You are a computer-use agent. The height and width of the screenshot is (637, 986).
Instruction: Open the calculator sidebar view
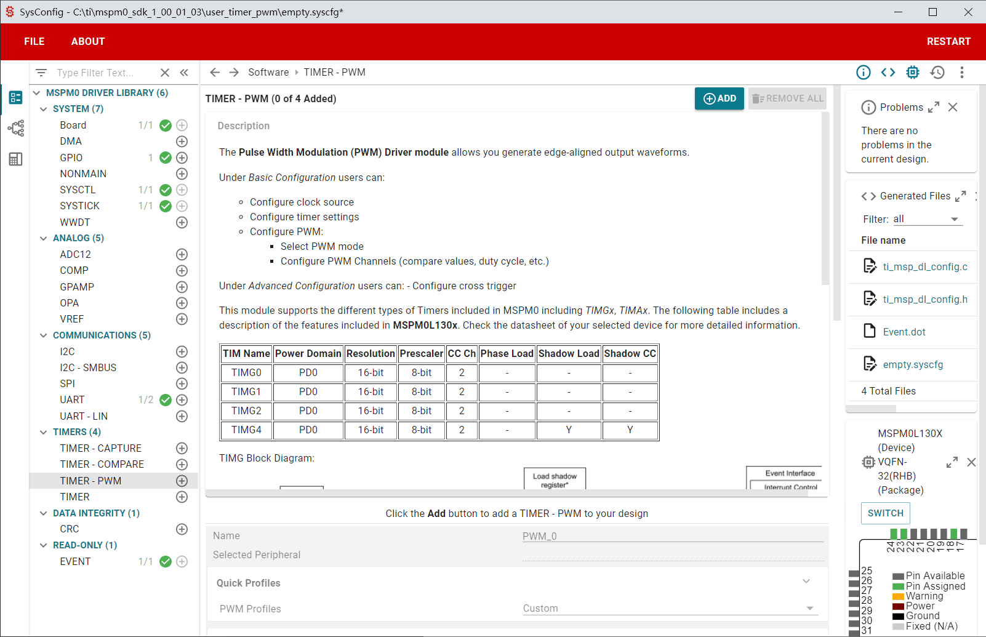(x=15, y=159)
